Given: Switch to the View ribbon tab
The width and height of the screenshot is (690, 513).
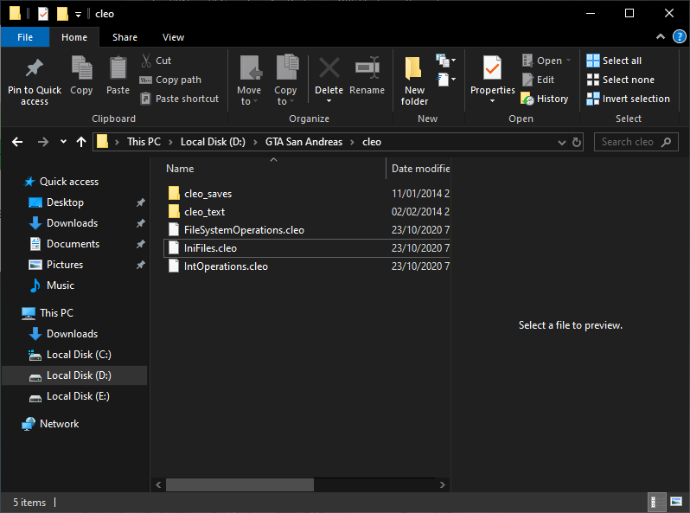Looking at the screenshot, I should [173, 37].
